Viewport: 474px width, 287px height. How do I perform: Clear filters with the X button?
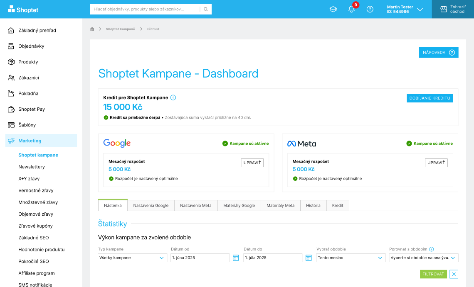point(454,274)
